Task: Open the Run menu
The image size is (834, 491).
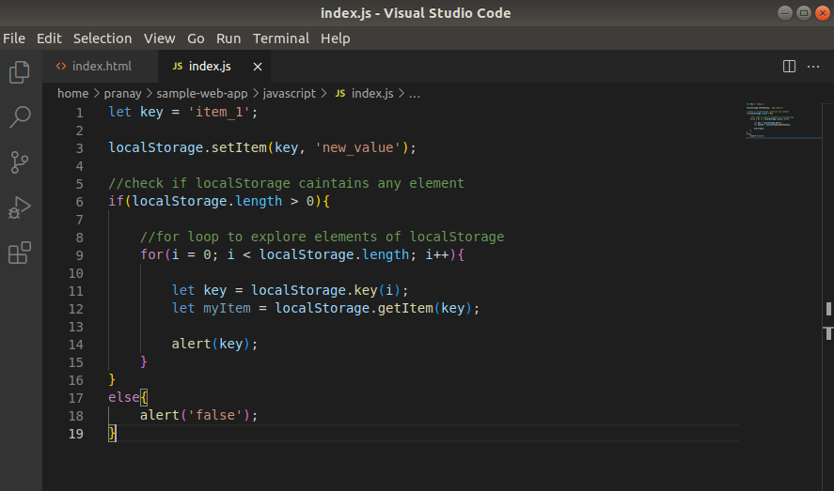Action: click(228, 38)
